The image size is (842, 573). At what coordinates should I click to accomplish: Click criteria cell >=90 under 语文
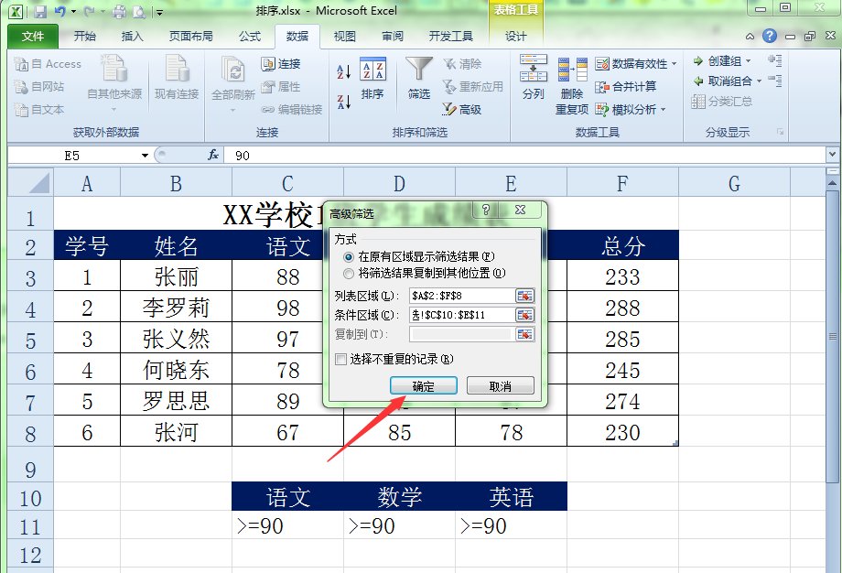[x=287, y=525]
